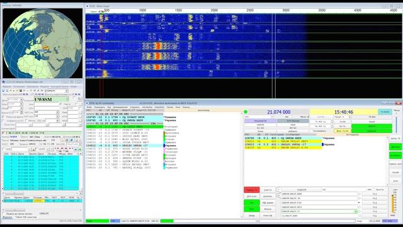Click the Очистить button
This screenshot has width=403, height=227.
[268, 196]
